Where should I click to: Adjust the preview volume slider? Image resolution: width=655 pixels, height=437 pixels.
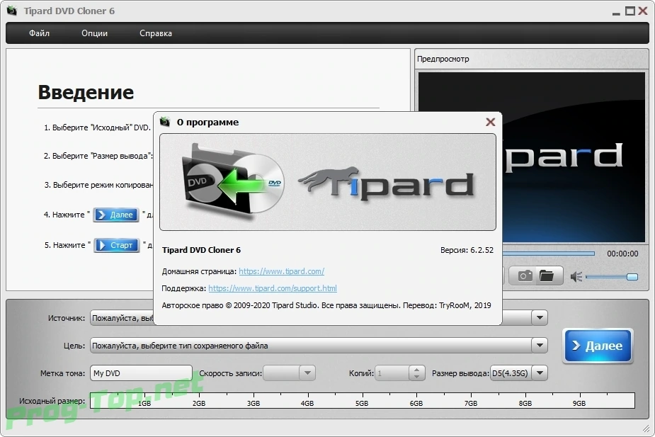point(612,277)
